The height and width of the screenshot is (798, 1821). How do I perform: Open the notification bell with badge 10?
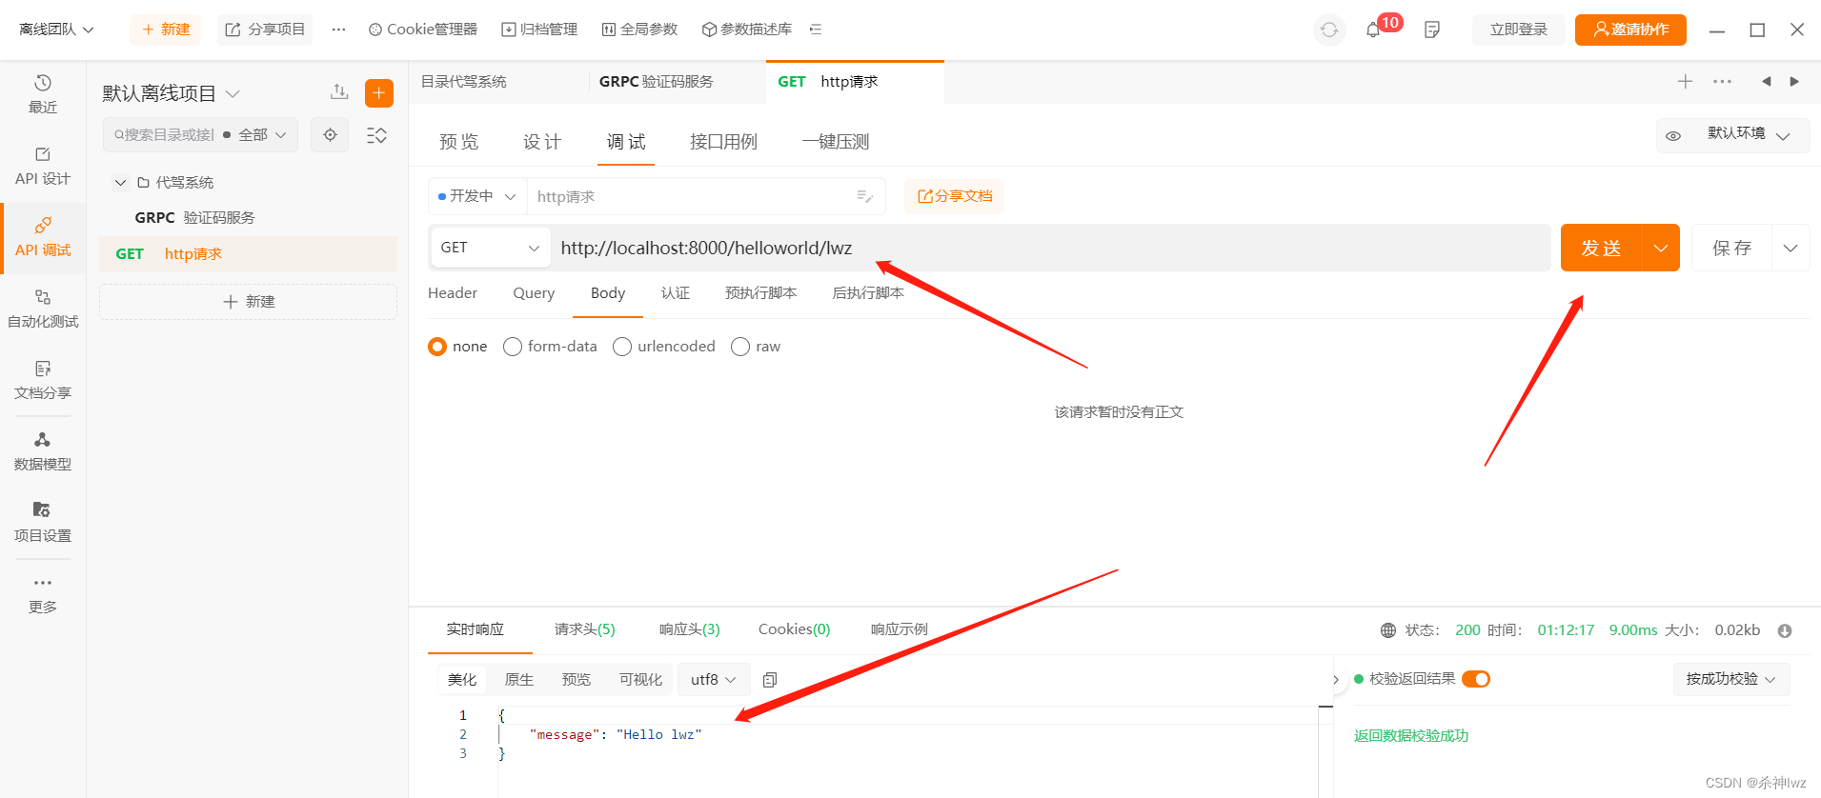(1373, 30)
